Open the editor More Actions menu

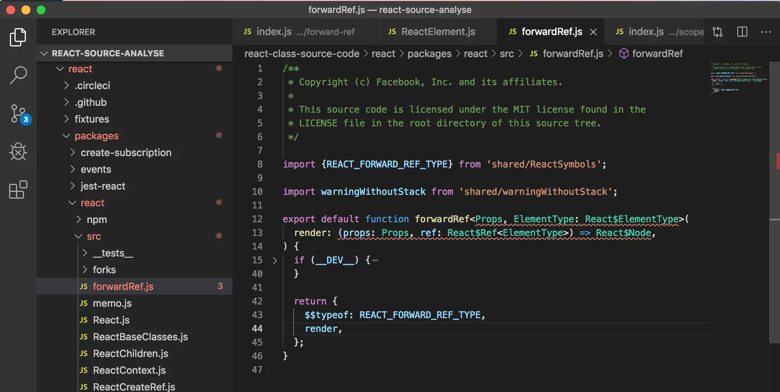[766, 32]
